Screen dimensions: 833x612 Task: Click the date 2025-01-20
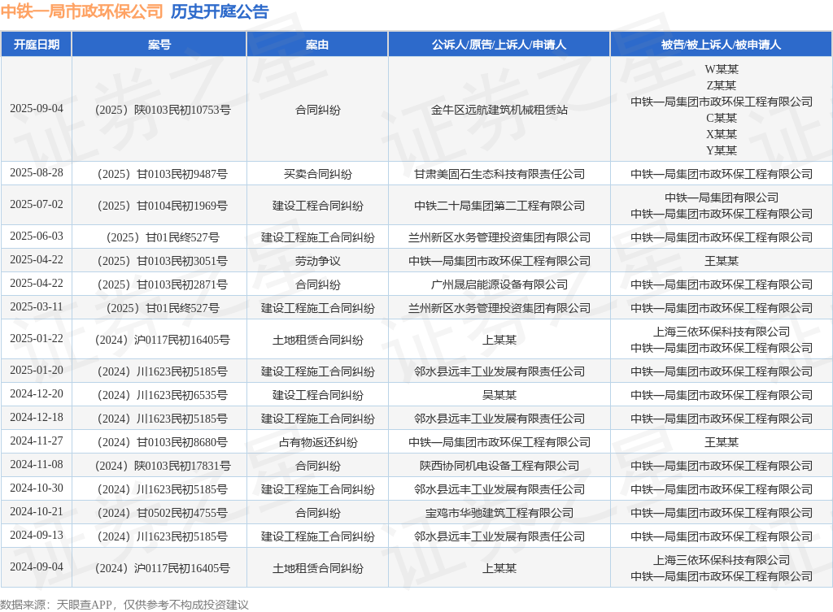click(x=37, y=370)
